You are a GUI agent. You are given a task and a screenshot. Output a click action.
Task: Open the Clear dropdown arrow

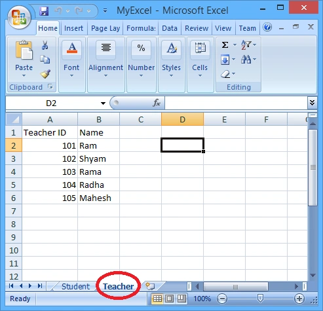pos(233,74)
